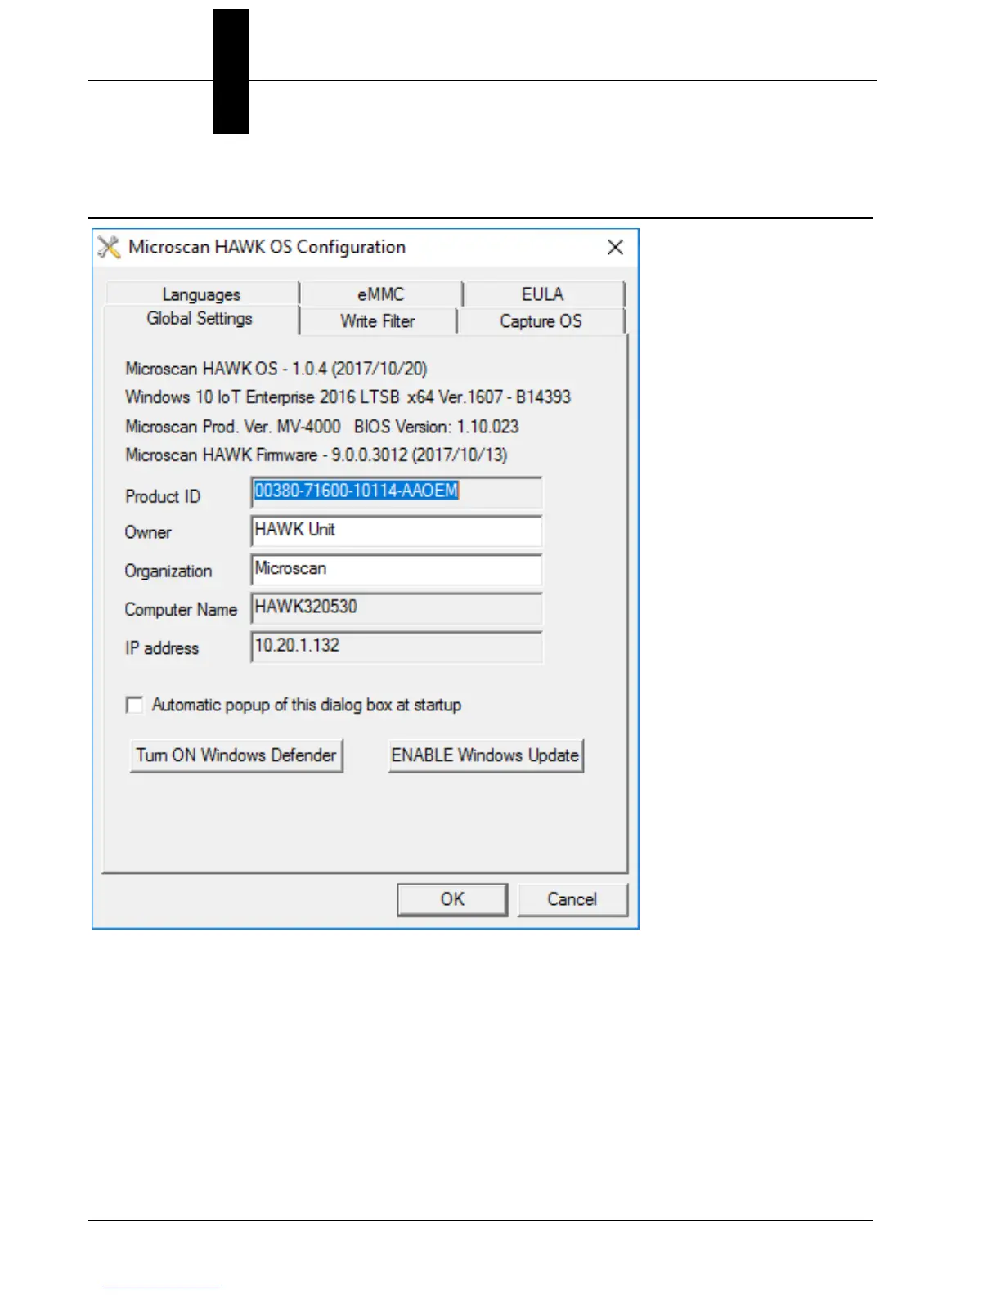Switch to the Languages tab
This screenshot has height=1295, width=1001.
click(201, 294)
